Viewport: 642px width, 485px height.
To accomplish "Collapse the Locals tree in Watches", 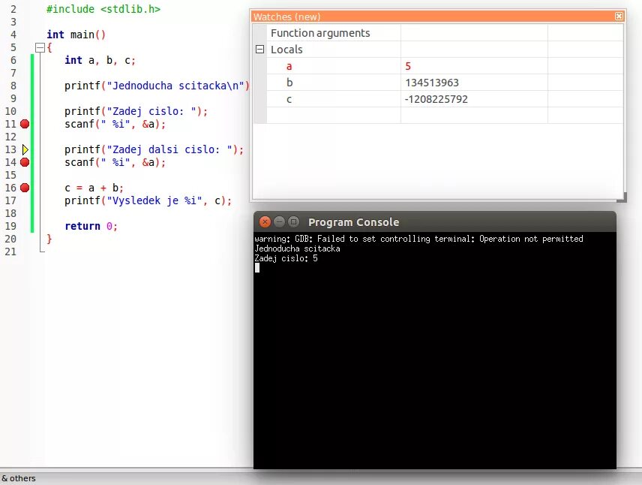I will [259, 49].
